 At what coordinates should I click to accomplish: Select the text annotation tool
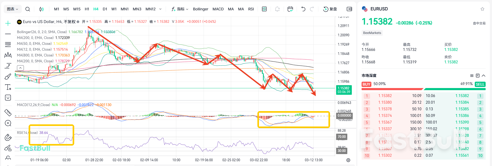(8, 87)
